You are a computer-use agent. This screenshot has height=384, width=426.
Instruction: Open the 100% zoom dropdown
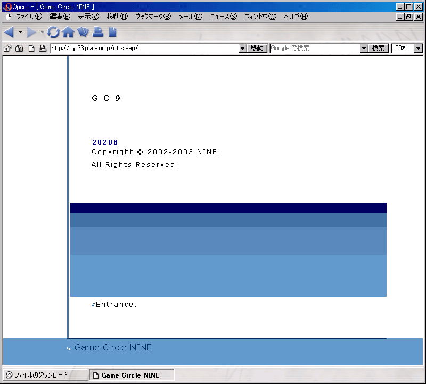(x=419, y=49)
